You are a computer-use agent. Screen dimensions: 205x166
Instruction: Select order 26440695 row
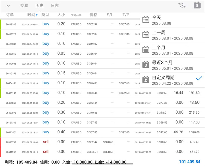click(x=70, y=63)
